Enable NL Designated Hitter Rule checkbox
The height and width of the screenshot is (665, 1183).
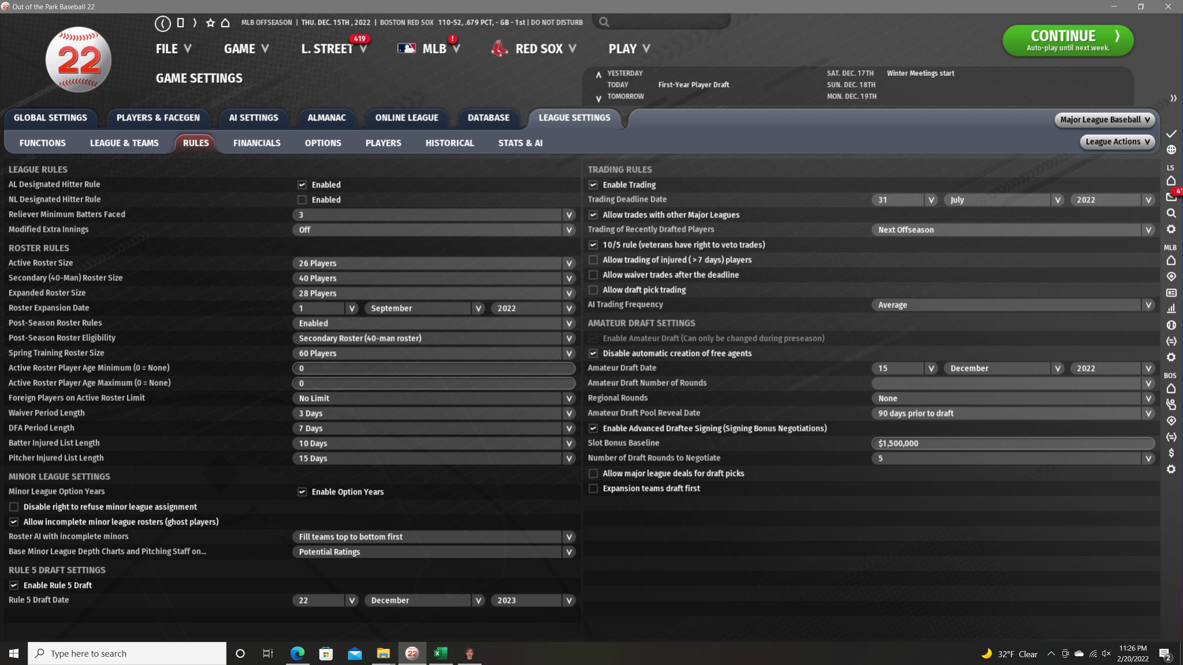(302, 200)
